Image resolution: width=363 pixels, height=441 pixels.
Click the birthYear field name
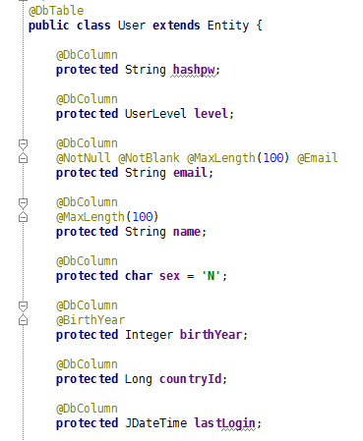[x=211, y=335]
